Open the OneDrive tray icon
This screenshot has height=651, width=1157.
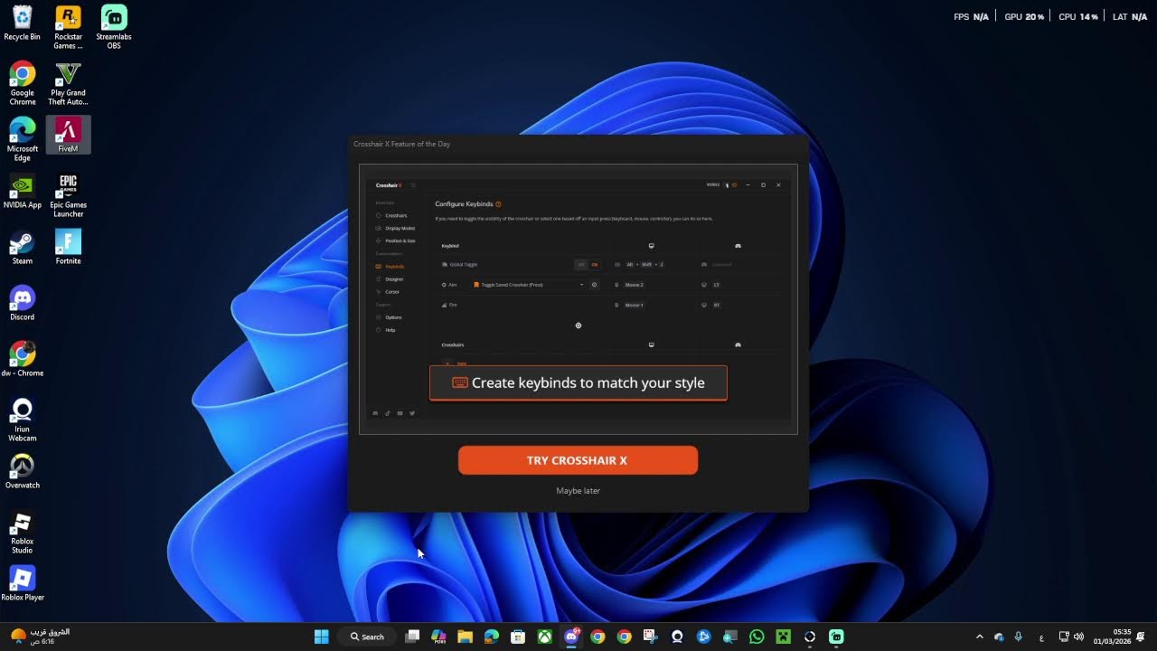[999, 637]
